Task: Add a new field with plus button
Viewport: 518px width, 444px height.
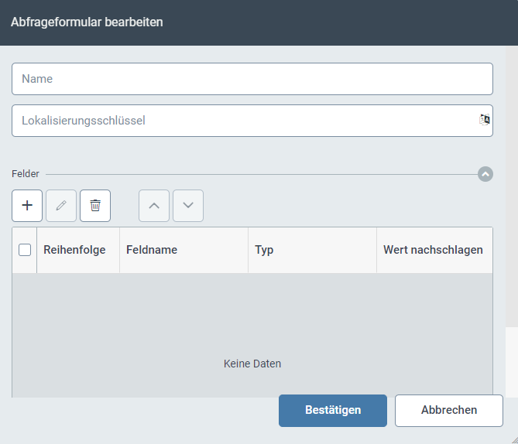Action: (x=27, y=206)
